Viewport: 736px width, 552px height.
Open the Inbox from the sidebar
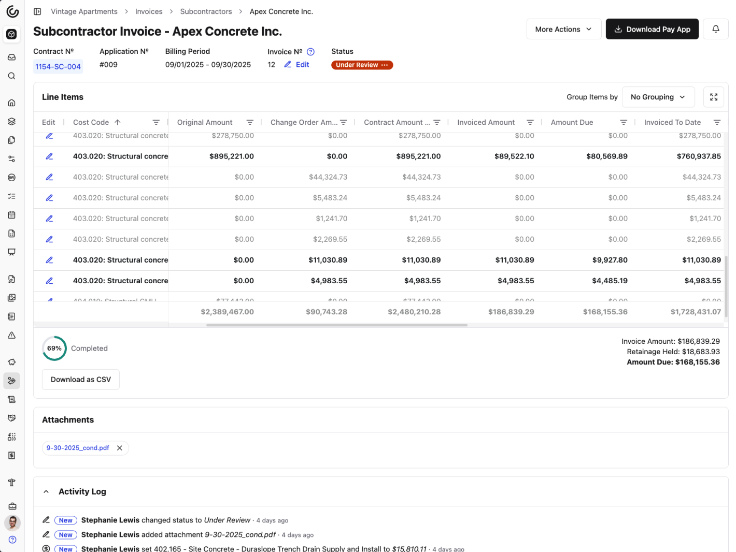coord(11,57)
